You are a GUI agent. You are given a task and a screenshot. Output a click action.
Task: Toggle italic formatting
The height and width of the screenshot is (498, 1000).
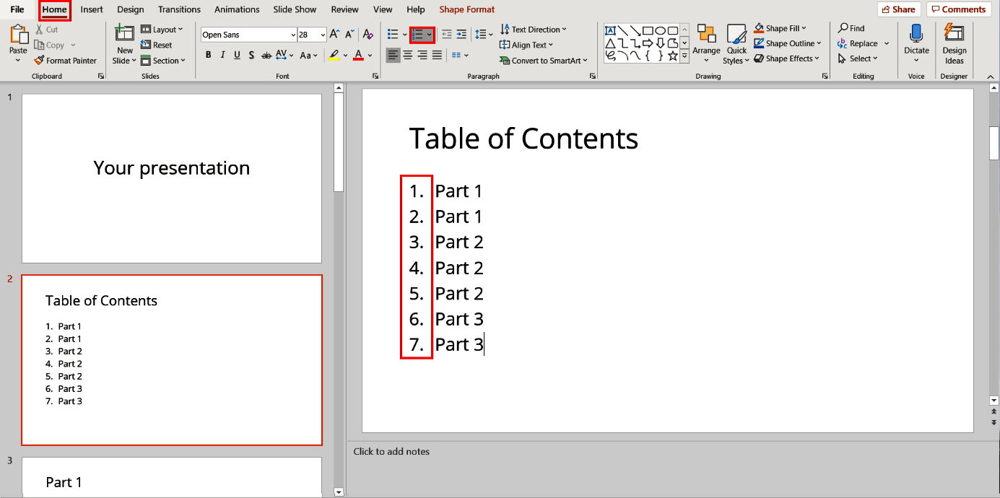coord(222,54)
